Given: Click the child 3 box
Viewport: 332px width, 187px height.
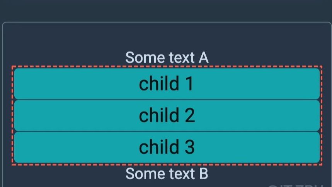Looking at the screenshot, I should tap(167, 148).
